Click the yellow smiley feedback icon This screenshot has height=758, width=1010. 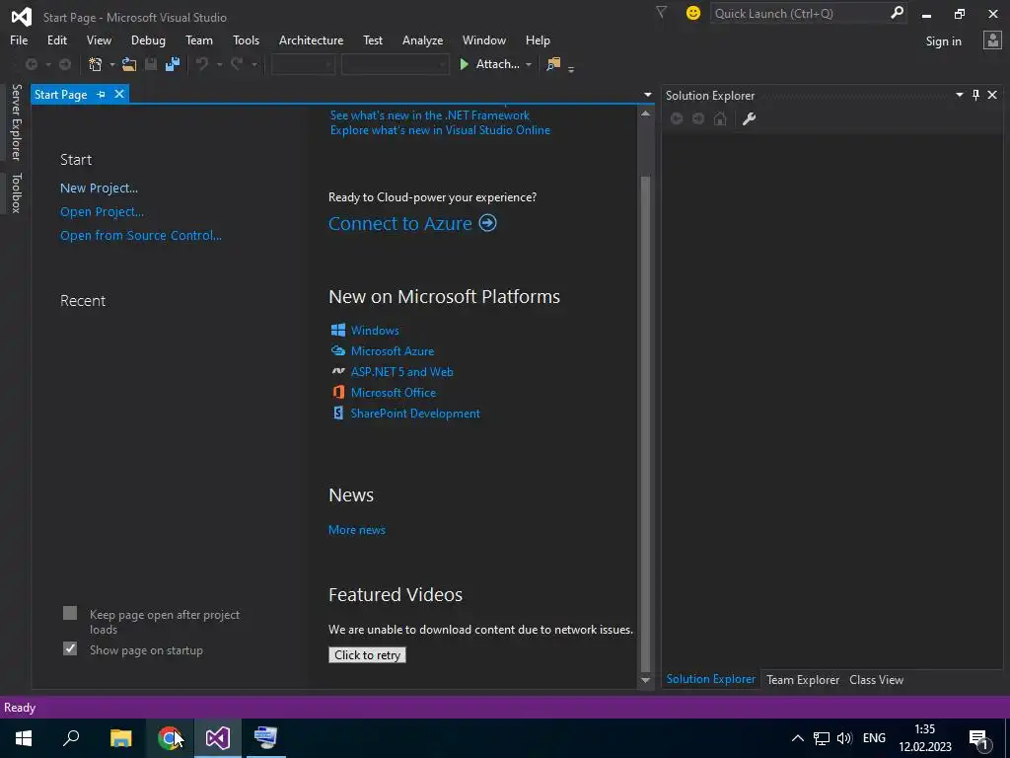coord(693,13)
